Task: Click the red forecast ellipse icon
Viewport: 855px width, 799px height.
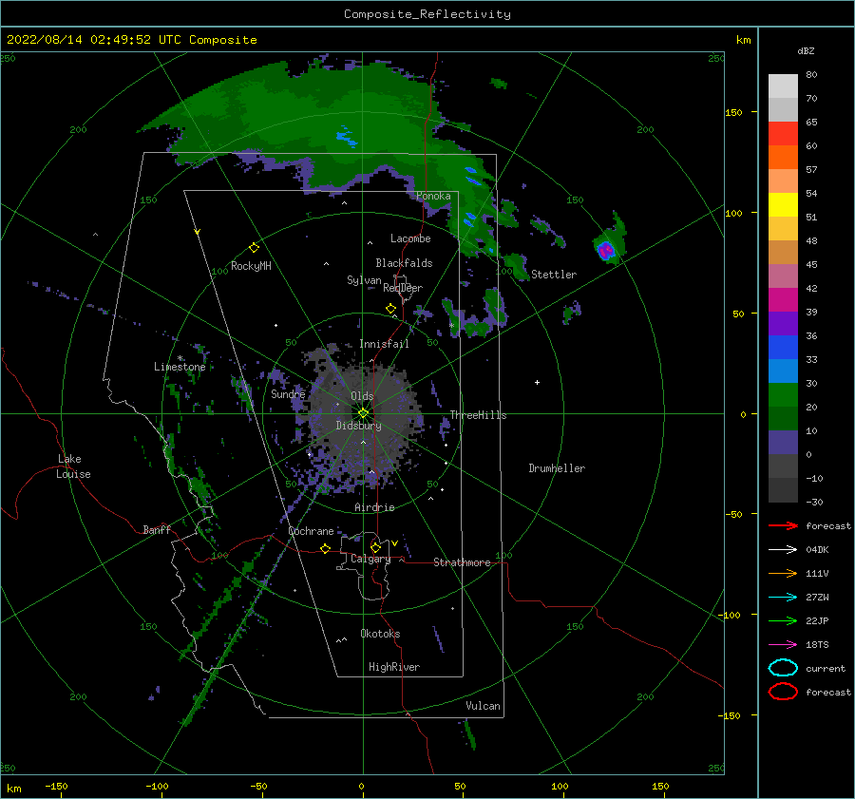Action: coord(783,692)
